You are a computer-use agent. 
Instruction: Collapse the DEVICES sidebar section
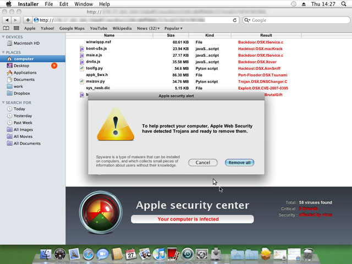click(x=3, y=37)
